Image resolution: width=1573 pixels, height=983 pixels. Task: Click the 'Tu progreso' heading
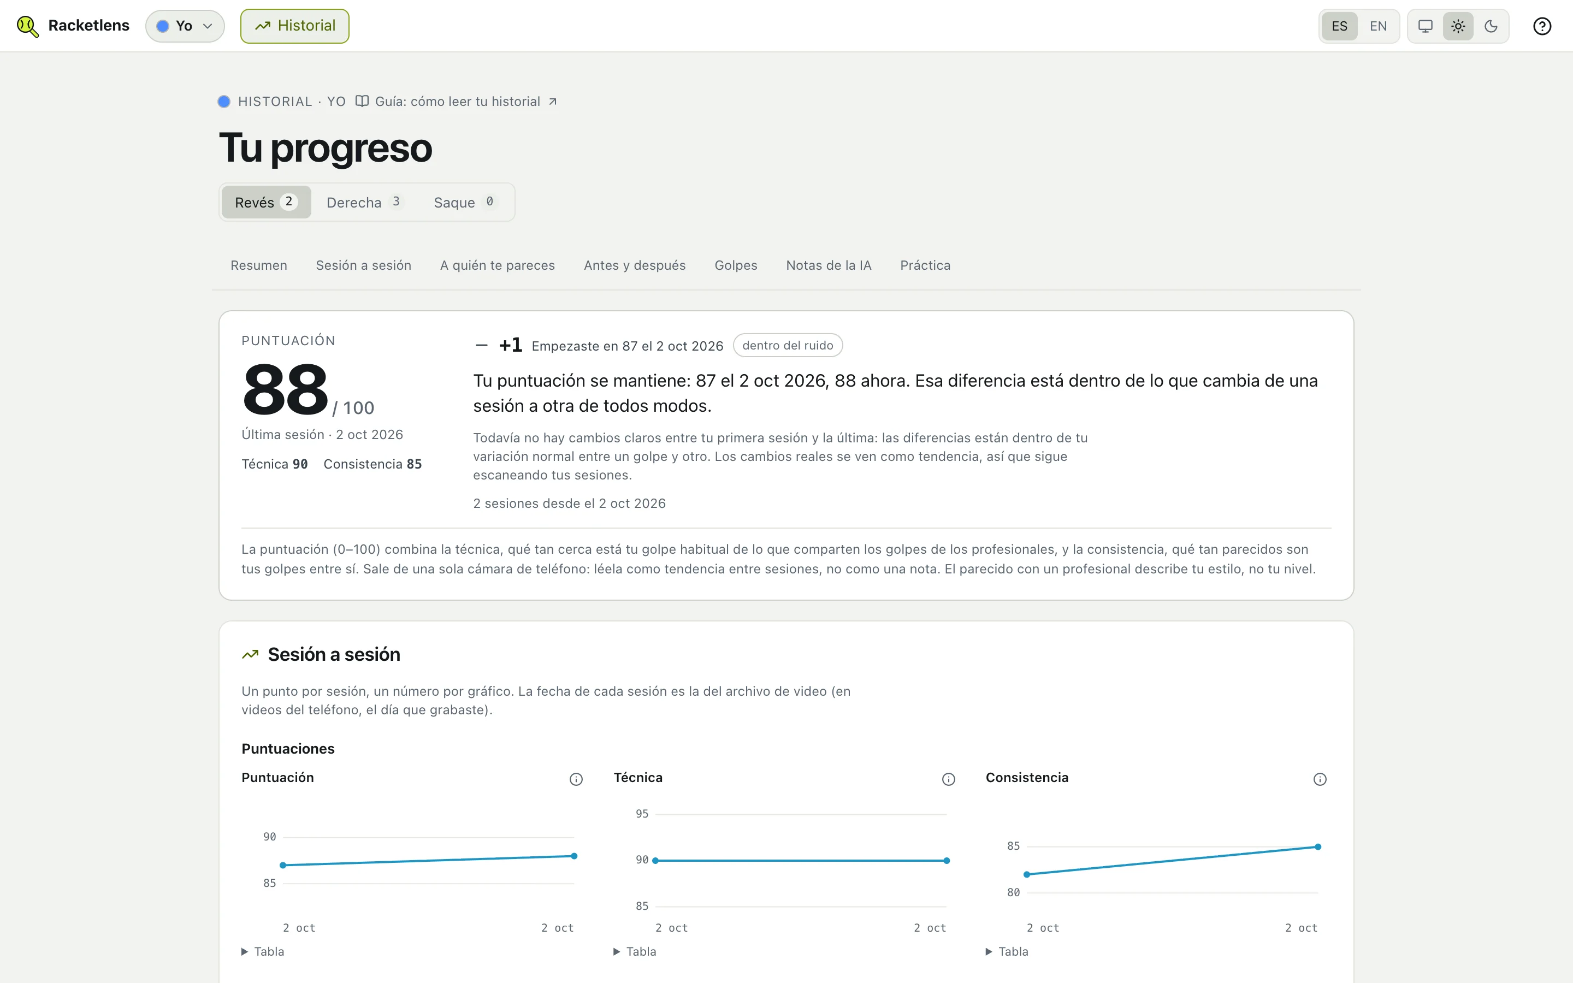[x=325, y=148]
